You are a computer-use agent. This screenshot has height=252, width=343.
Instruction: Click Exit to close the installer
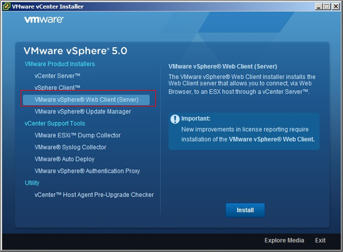(x=320, y=240)
